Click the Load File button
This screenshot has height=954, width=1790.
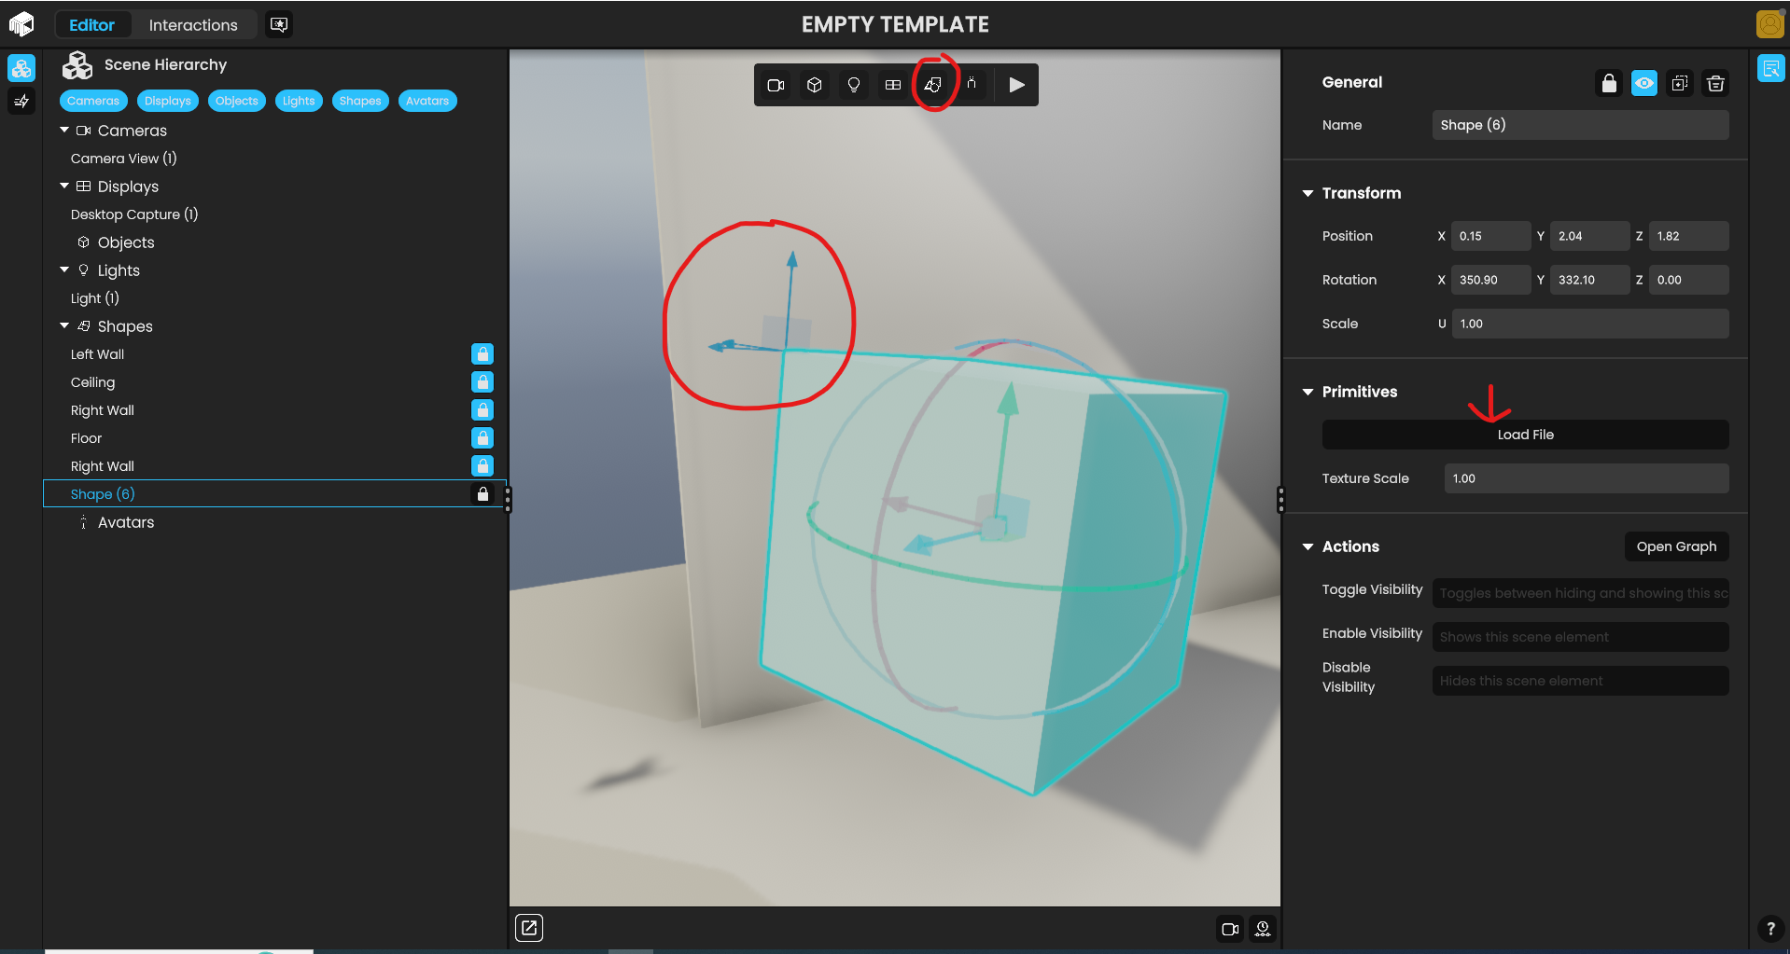click(1524, 435)
